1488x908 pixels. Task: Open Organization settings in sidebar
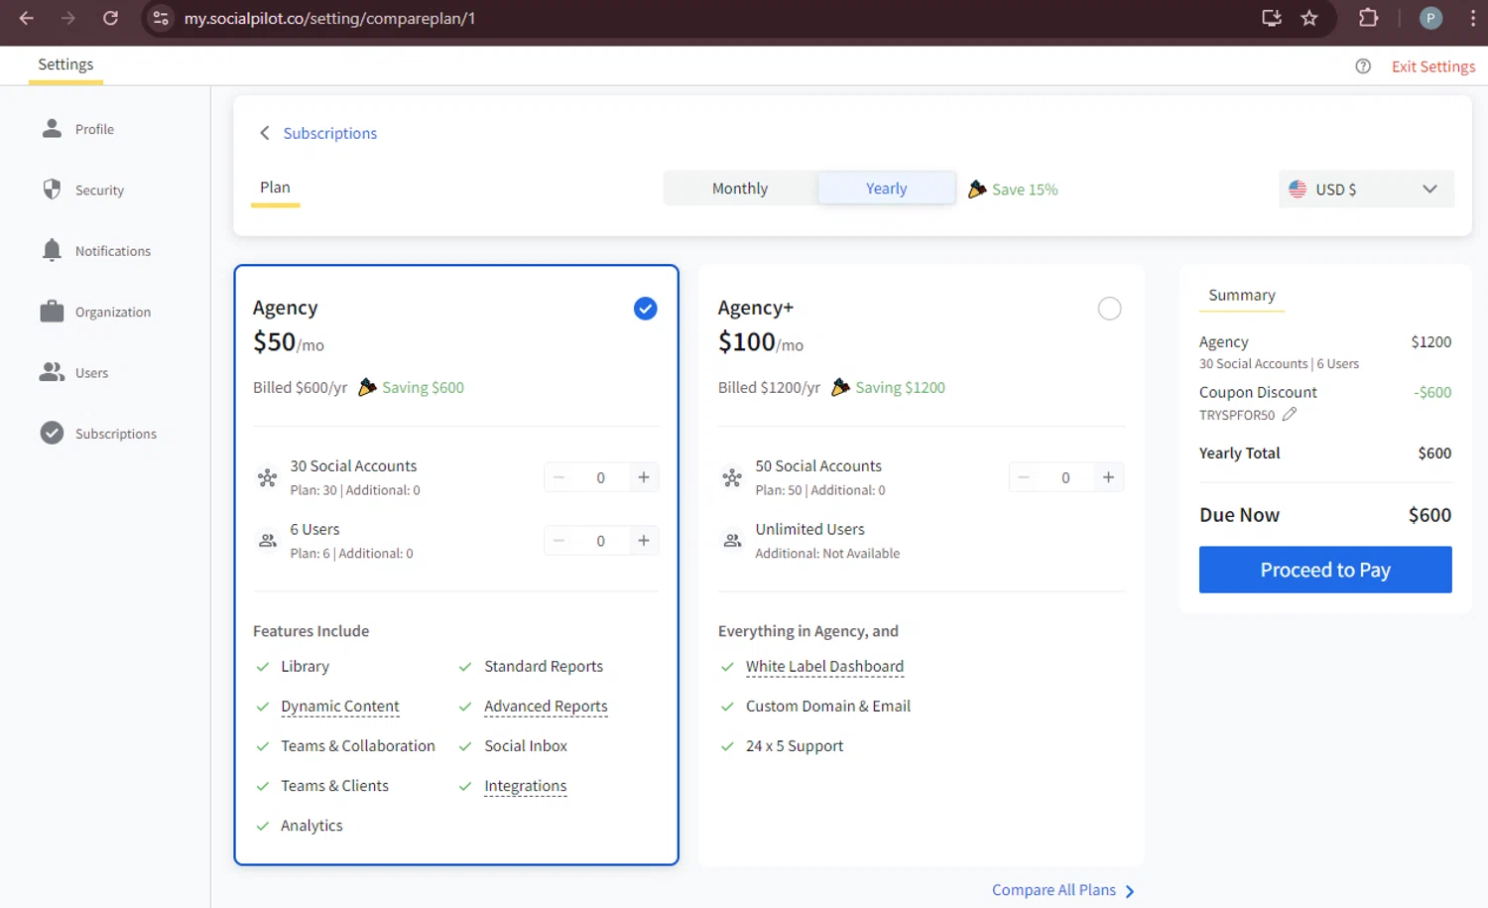pyautogui.click(x=113, y=312)
